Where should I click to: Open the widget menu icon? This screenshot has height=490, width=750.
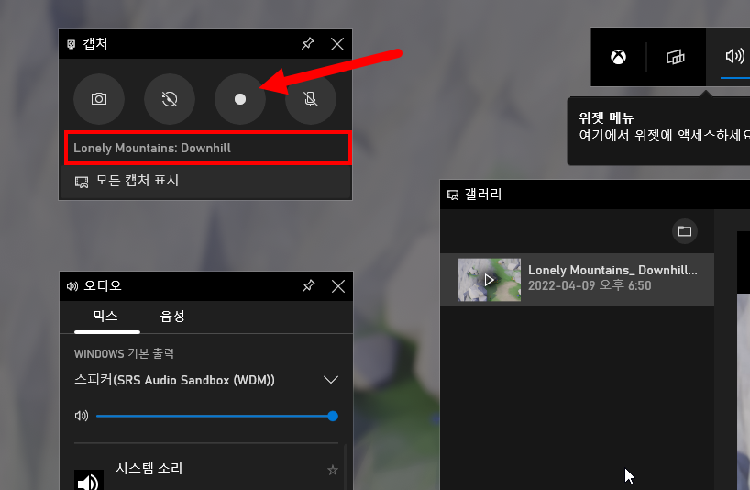(x=676, y=57)
